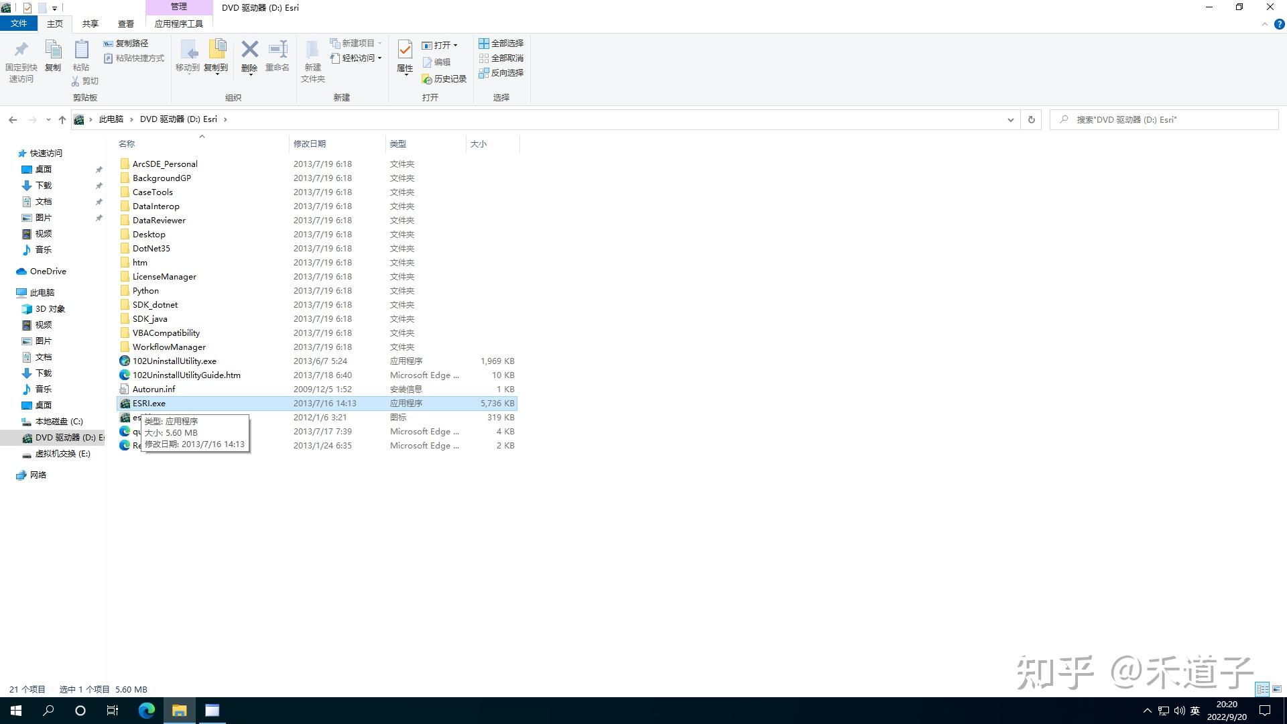1287x724 pixels.
Task: Select the 3D Objects (3D 对象) item
Action: [x=50, y=309]
